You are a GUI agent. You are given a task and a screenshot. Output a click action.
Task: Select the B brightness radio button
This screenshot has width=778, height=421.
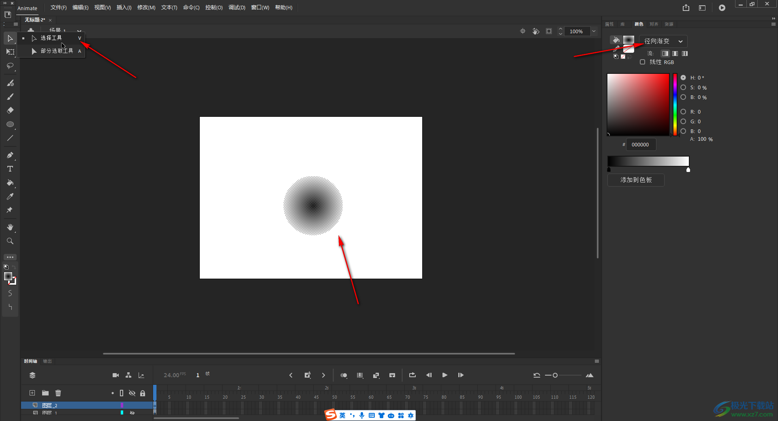click(683, 97)
